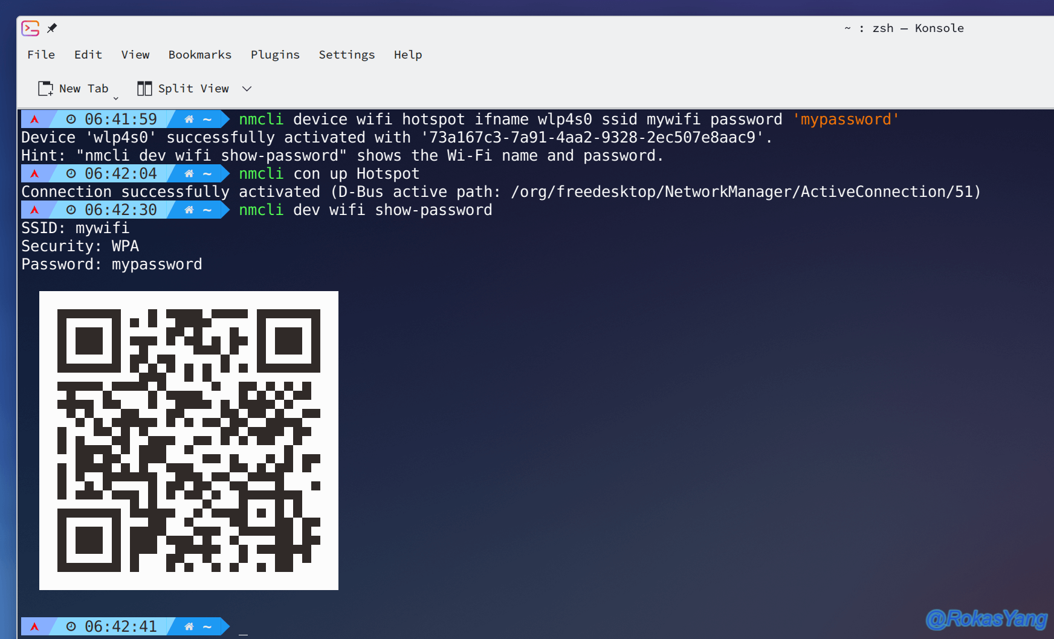This screenshot has width=1054, height=639.
Task: Click the 'nmcli con up Hotspot' command
Action: click(329, 173)
